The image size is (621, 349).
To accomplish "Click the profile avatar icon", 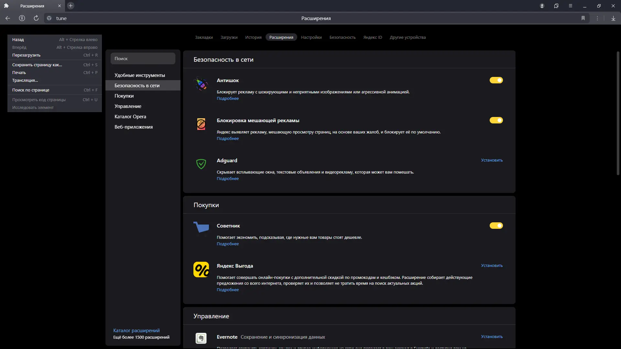I will 542,6.
